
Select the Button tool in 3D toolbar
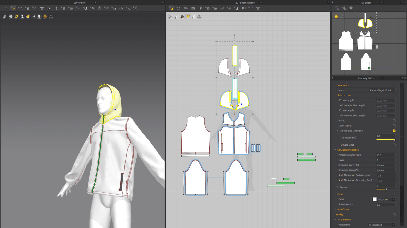92,8
